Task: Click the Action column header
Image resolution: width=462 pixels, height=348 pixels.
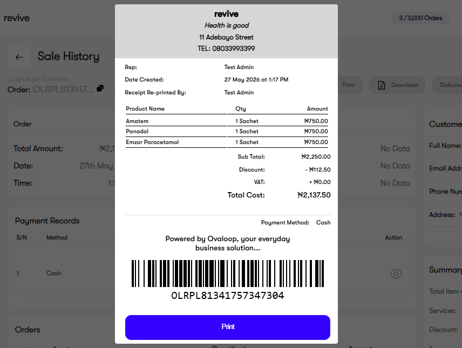Action: point(393,237)
